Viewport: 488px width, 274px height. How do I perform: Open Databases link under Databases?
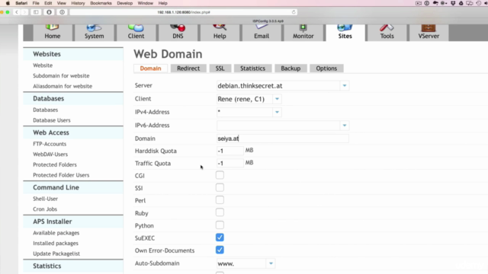pyautogui.click(x=46, y=110)
